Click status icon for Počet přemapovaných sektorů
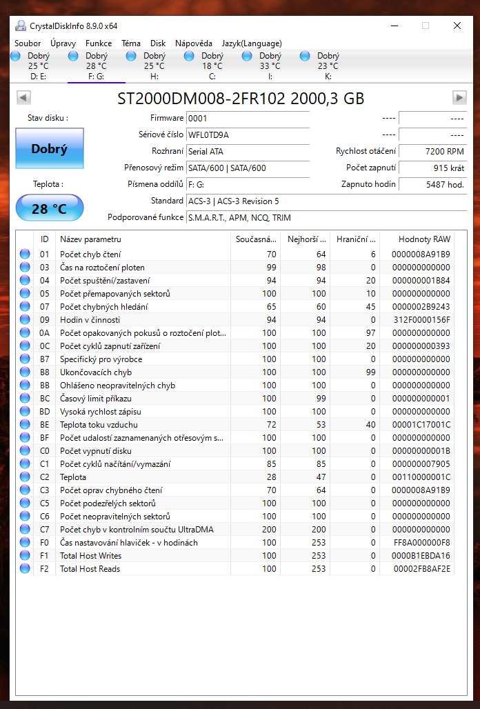 [25, 293]
